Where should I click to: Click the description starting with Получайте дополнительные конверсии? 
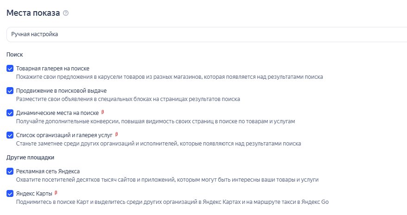(x=155, y=121)
